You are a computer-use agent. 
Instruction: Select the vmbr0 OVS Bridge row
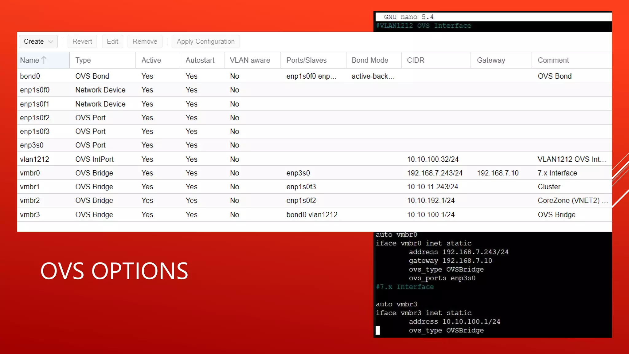point(30,173)
